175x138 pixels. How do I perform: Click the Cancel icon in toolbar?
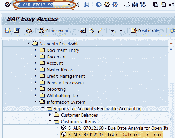click(x=115, y=5)
